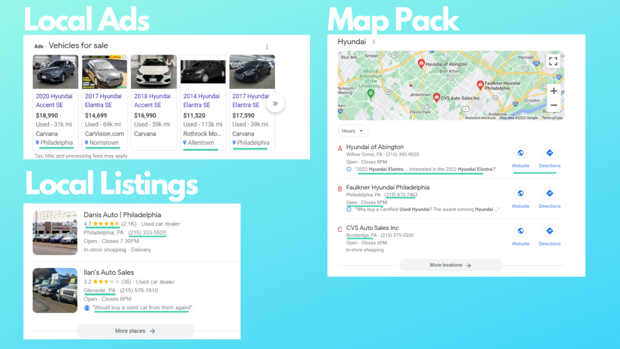Open the 2014 Hyundai Elantra SE ad
Viewport: 620px width, 349px height.
tap(201, 101)
